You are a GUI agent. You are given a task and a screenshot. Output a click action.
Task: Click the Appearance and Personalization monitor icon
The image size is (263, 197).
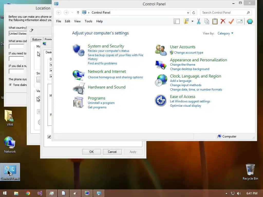pyautogui.click(x=161, y=65)
